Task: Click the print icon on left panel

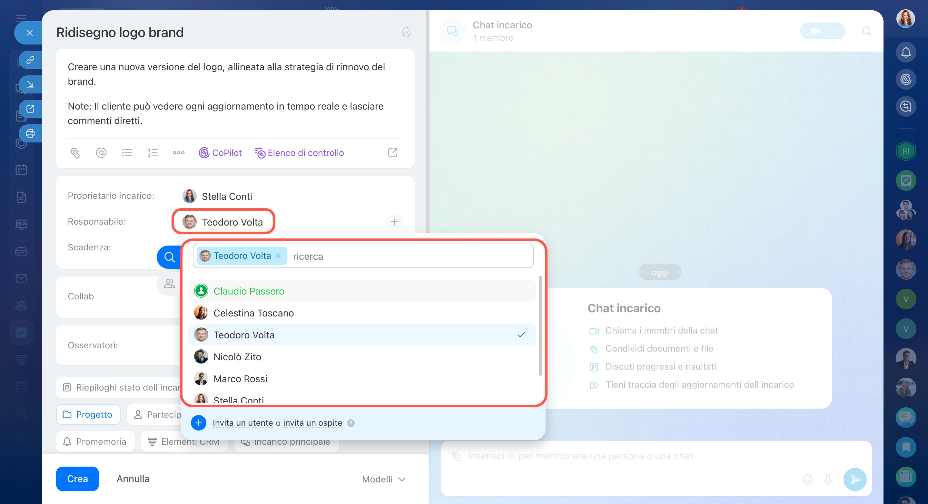Action: click(30, 133)
